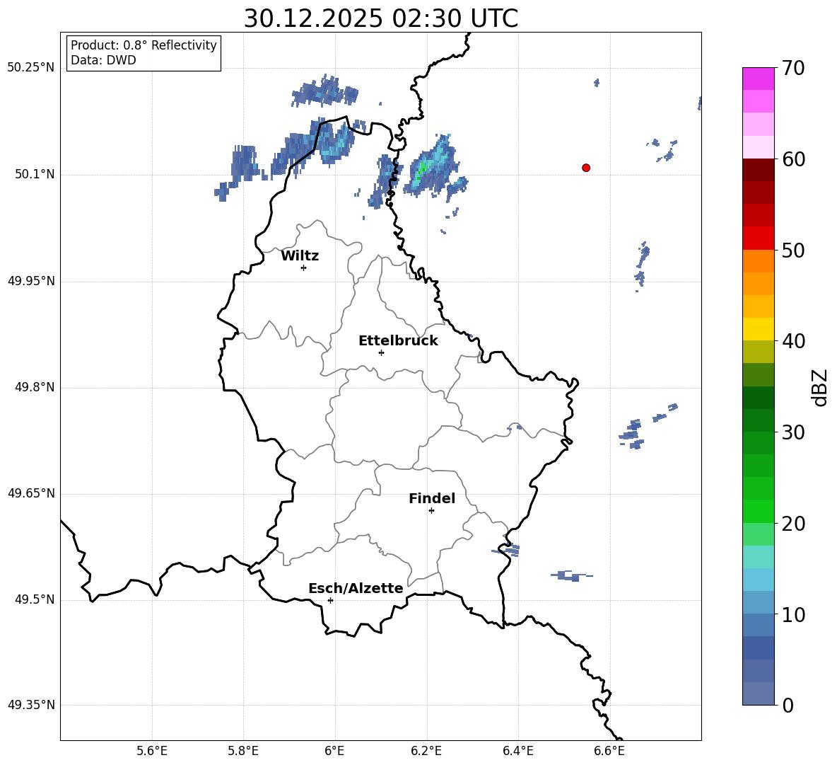Screen dimensions: 837x765
Task: Click the bright yellow colorbar segment above 40
Action: point(758,329)
